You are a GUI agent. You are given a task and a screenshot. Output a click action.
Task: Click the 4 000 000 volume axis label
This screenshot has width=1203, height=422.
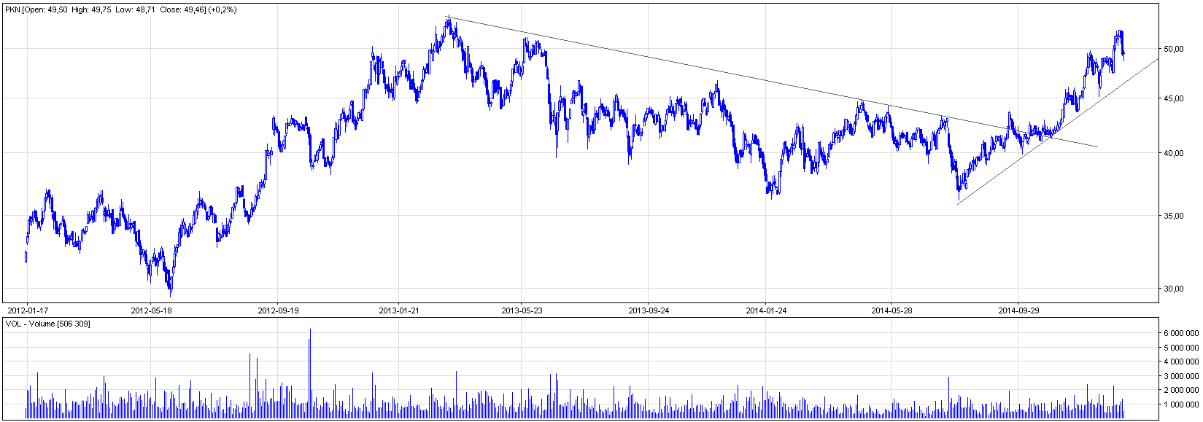pos(1181,362)
